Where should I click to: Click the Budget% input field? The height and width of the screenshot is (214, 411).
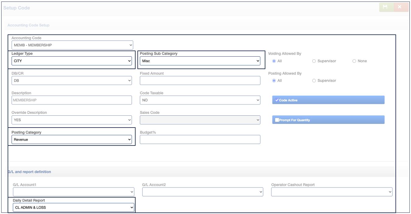click(200, 140)
